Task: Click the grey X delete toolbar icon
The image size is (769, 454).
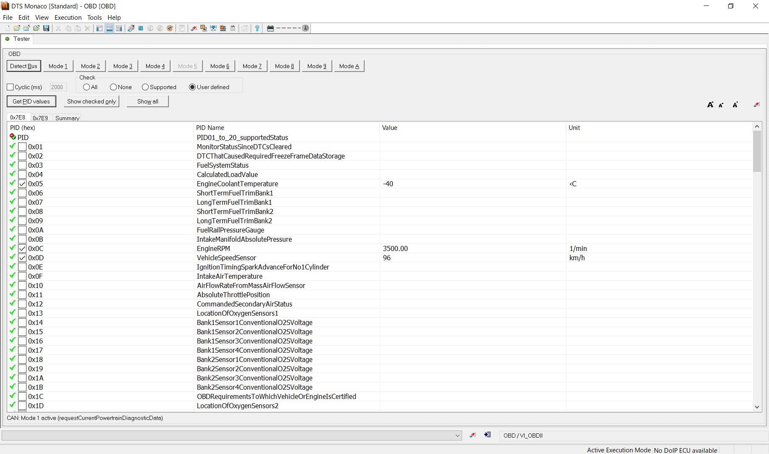Action: (x=87, y=28)
